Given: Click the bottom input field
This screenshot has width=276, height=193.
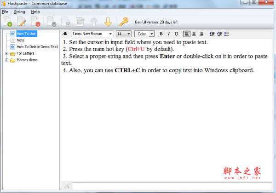Looking at the screenshot, I should click(x=172, y=186).
